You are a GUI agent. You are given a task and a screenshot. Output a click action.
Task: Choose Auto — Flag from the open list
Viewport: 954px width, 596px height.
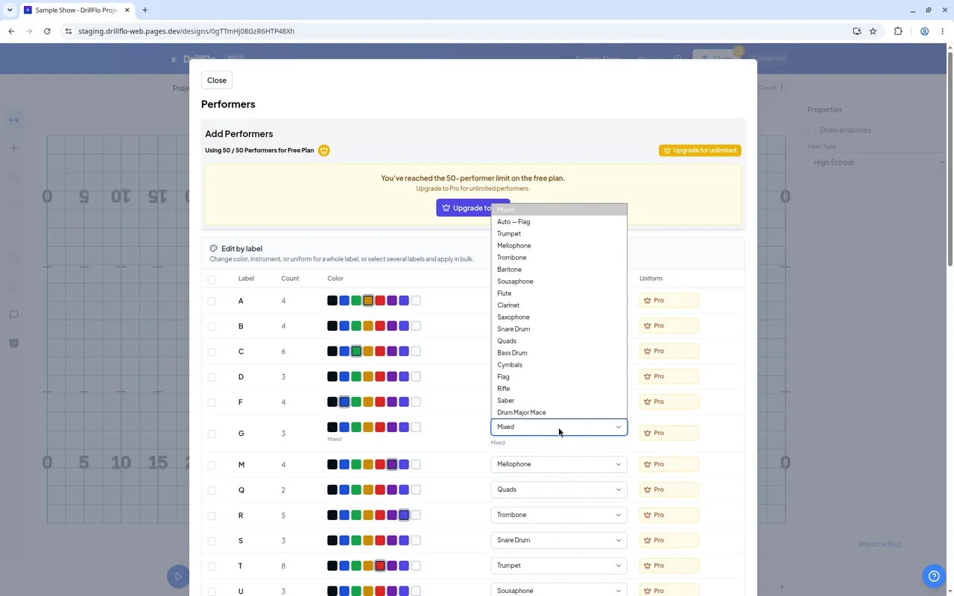(x=559, y=222)
